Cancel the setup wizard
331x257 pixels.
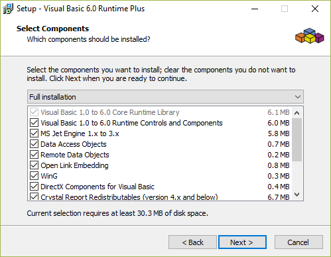click(298, 242)
